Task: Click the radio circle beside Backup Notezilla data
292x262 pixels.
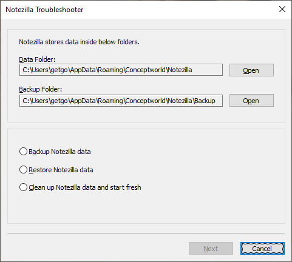Action: (23, 152)
